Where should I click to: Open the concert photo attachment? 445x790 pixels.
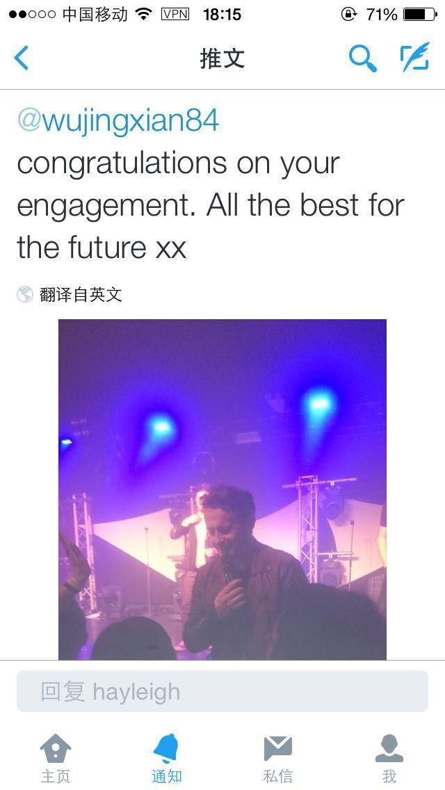click(x=222, y=489)
